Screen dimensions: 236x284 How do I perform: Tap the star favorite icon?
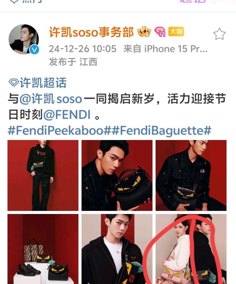[219, 34]
